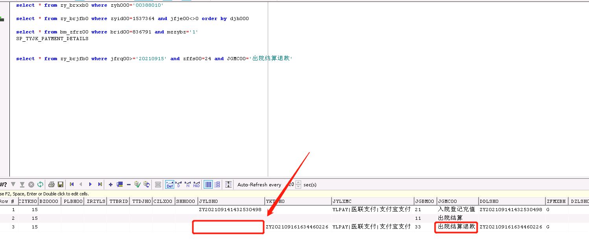
Task: Click the duplicate row icon
Action: tap(120, 184)
